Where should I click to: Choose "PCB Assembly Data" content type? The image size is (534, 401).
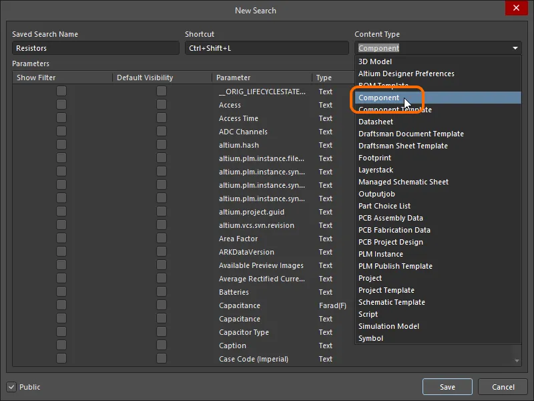392,218
